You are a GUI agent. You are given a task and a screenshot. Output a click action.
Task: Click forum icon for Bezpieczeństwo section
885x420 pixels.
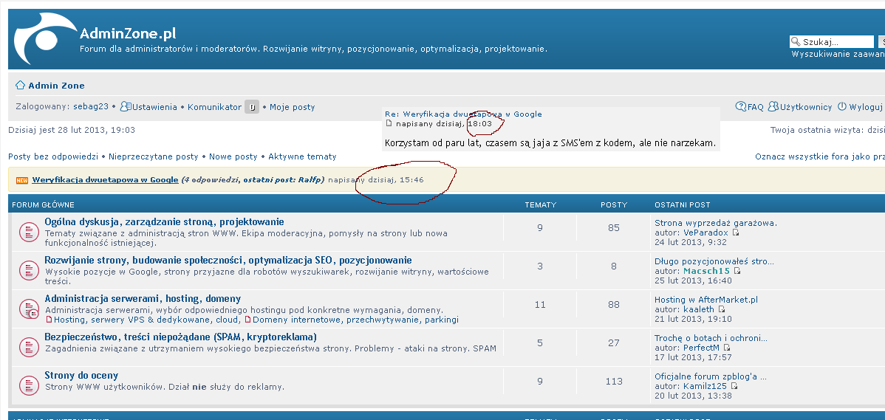click(28, 347)
